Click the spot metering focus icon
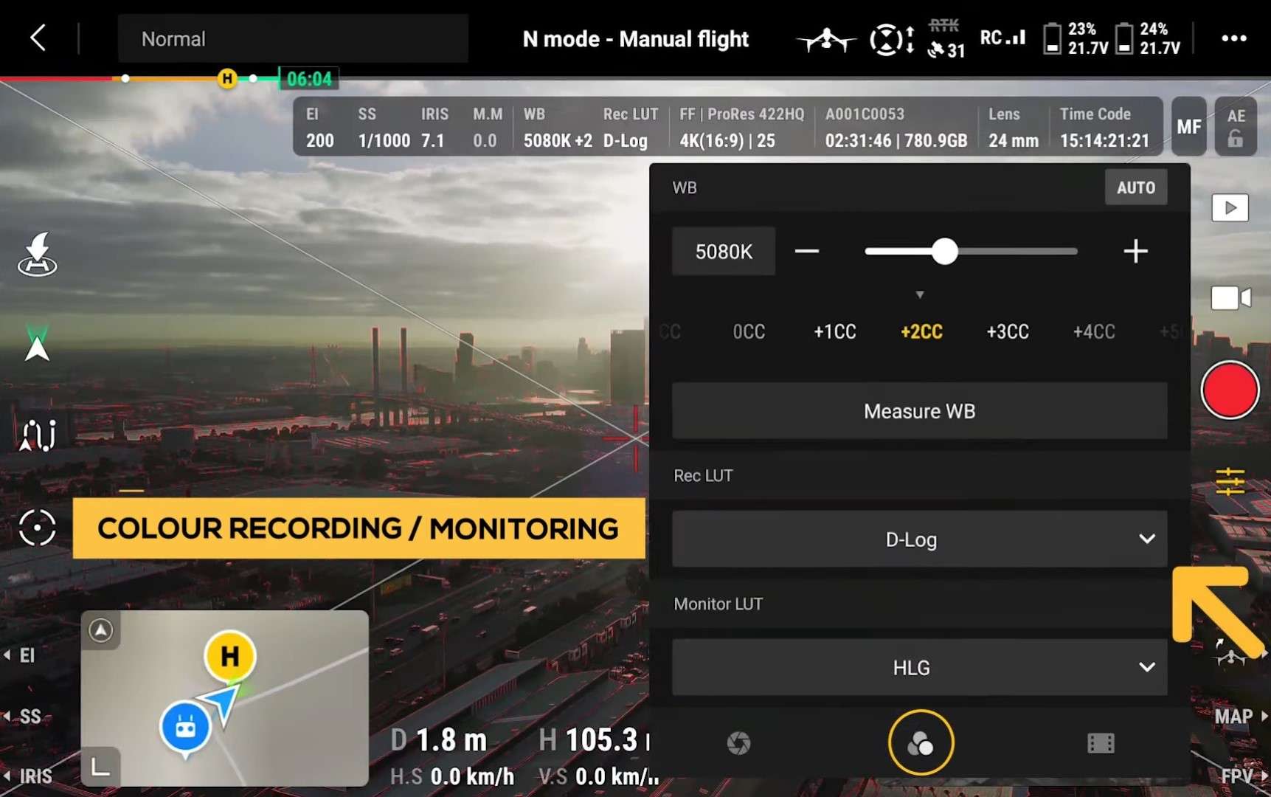Image resolution: width=1271 pixels, height=797 pixels. click(37, 528)
